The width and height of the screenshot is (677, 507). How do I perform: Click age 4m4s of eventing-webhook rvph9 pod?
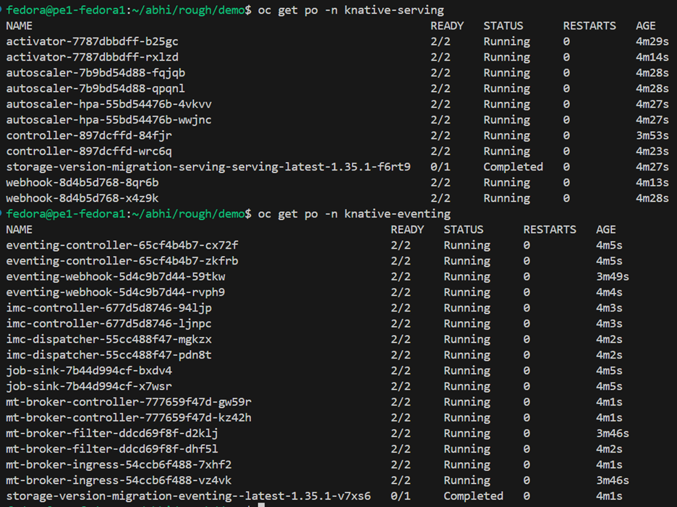pyautogui.click(x=609, y=292)
